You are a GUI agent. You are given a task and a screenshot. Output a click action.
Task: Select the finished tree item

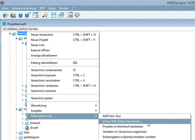pos(35,123)
